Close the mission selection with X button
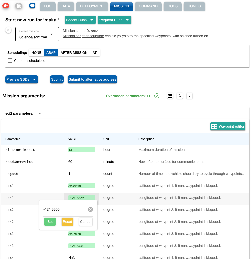 (x=8, y=30)
